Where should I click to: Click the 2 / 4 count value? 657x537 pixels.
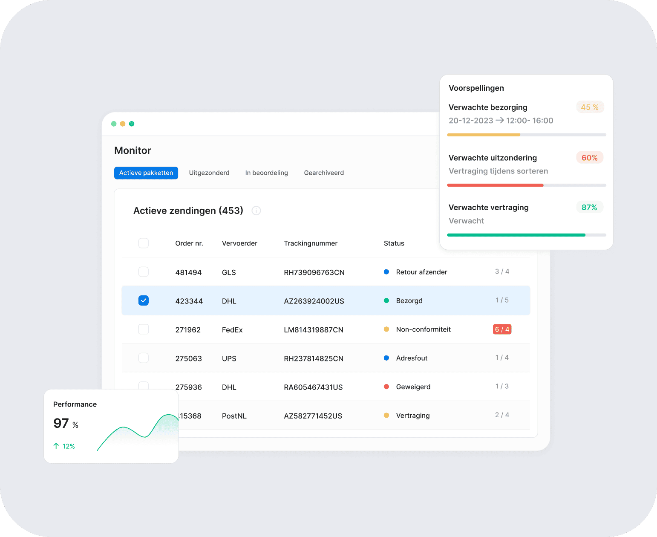pos(502,415)
